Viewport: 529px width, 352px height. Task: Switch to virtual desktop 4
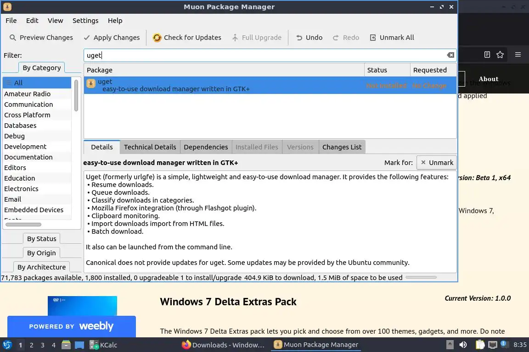[x=54, y=345]
